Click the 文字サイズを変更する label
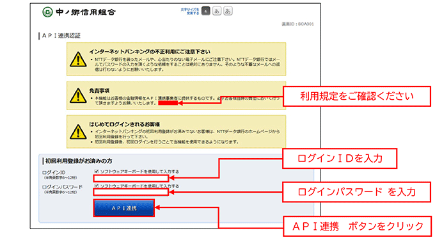 [190, 11]
